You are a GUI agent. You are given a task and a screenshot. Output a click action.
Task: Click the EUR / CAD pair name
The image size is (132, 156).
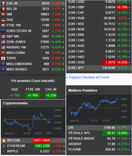coord(76,40)
